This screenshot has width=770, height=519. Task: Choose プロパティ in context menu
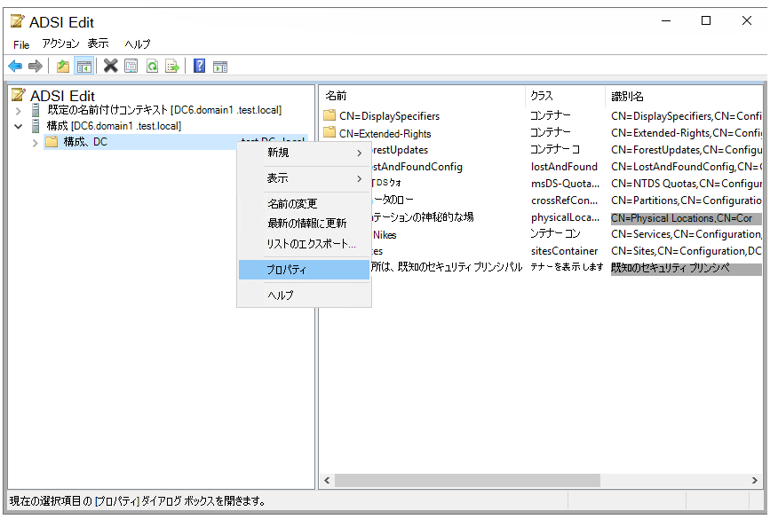[304, 270]
